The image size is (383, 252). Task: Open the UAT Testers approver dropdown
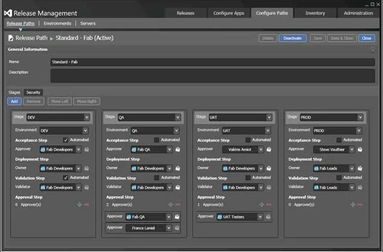[260, 217]
